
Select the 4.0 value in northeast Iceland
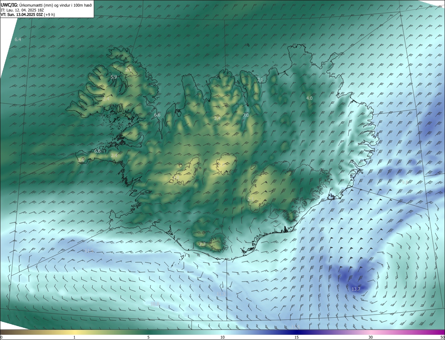309,98
